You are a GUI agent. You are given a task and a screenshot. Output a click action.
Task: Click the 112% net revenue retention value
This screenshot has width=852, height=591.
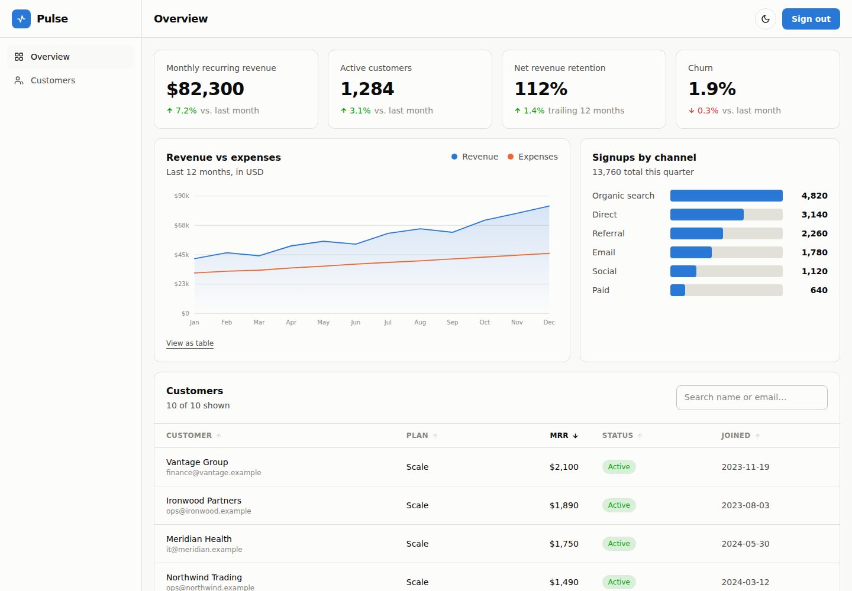[x=541, y=89]
